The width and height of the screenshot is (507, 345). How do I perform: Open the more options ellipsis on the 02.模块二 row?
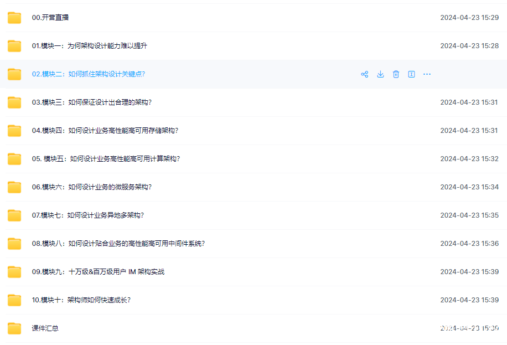(427, 74)
